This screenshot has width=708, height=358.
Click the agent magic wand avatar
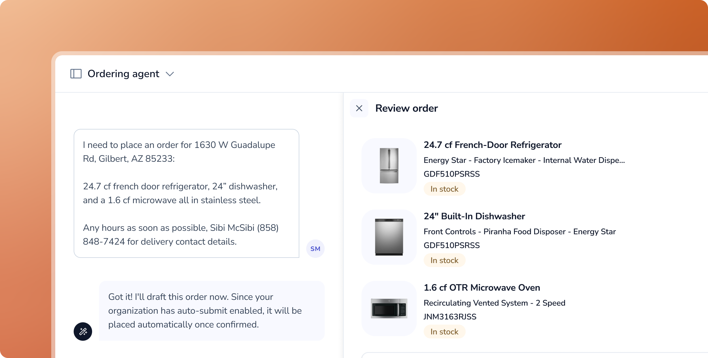click(83, 332)
